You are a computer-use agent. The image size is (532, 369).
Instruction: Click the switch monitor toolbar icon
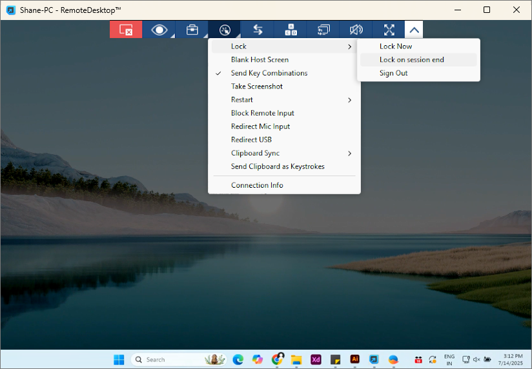coord(323,30)
